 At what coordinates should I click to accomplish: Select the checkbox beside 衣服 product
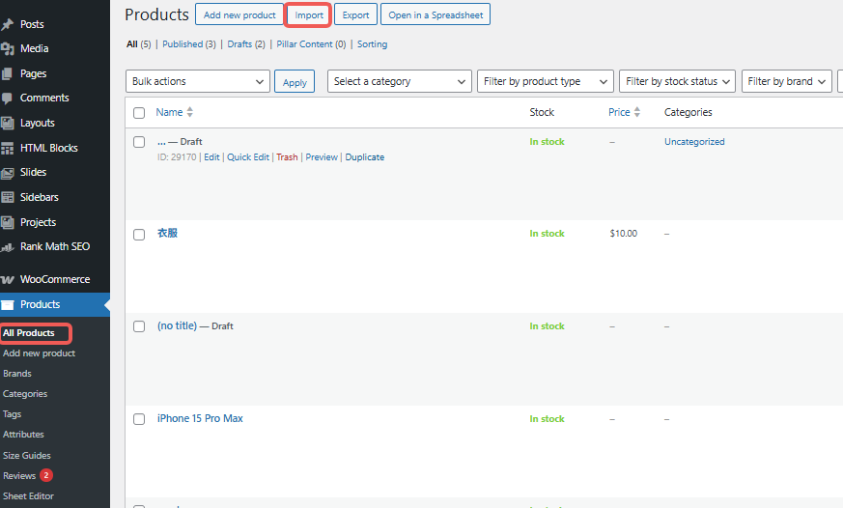(139, 234)
